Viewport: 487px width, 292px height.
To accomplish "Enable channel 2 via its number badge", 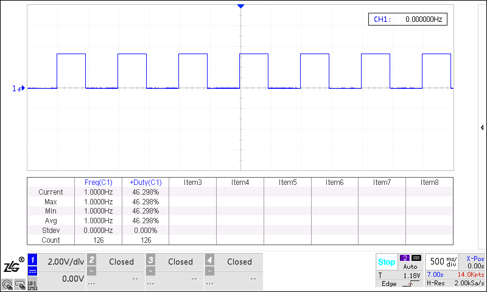I will [x=91, y=259].
